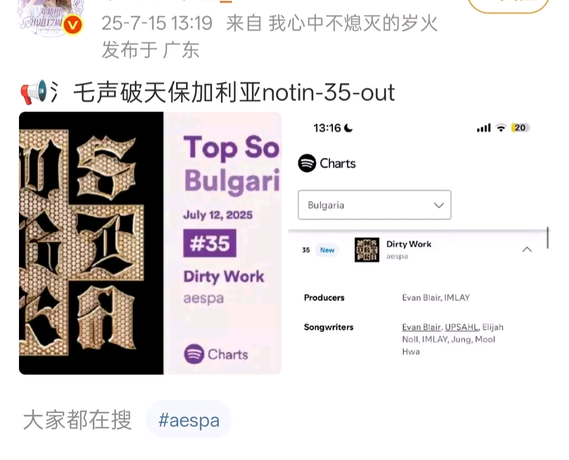Open the Bulgaria country dropdown
Screen dimensions: 569x460
click(x=374, y=205)
